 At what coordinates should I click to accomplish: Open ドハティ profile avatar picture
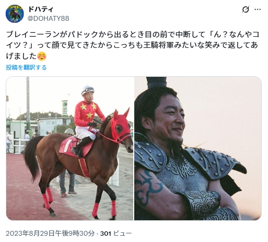coord(14,14)
